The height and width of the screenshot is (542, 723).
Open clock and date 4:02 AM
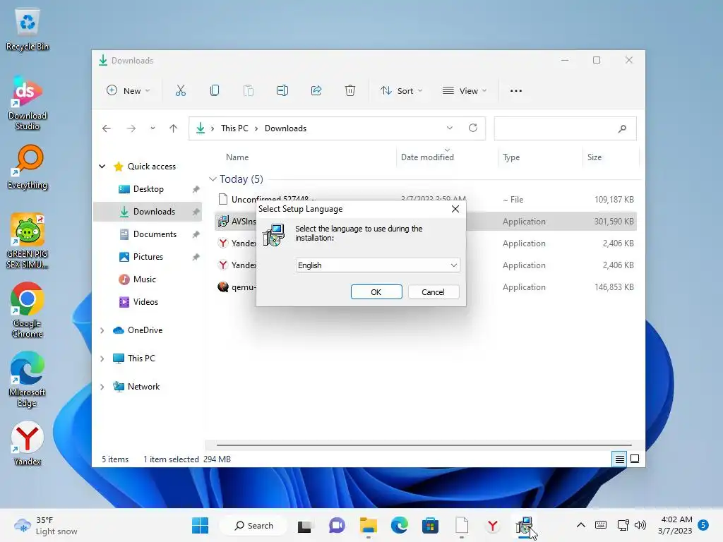[x=676, y=525]
